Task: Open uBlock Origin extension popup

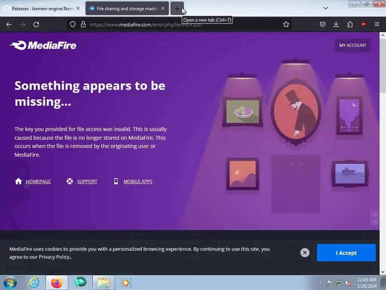Action: click(x=363, y=24)
